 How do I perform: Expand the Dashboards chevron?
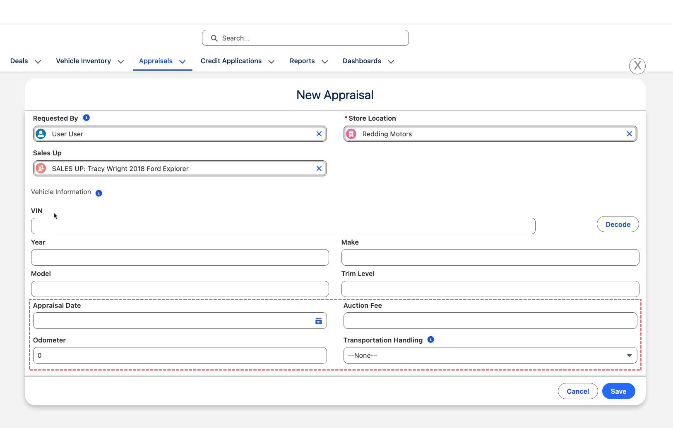pos(391,62)
